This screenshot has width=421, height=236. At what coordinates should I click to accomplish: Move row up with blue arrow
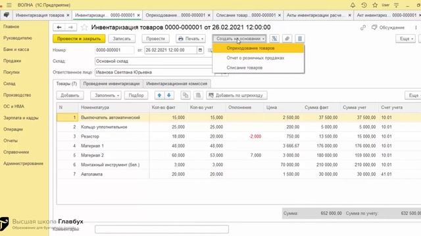coord(159,95)
